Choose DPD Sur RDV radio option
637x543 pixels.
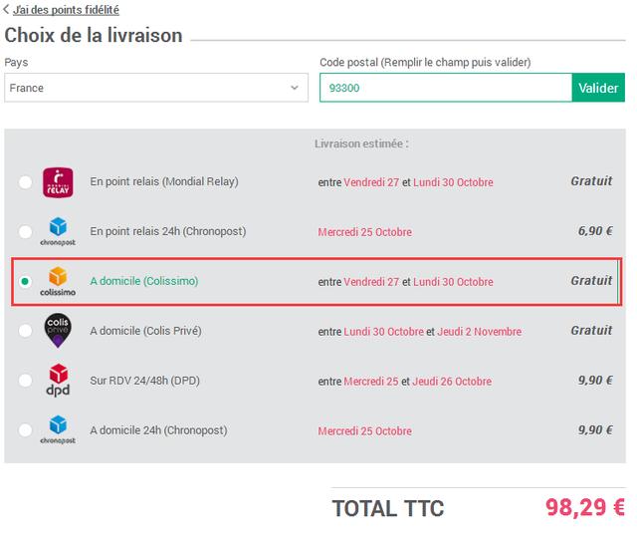point(25,381)
